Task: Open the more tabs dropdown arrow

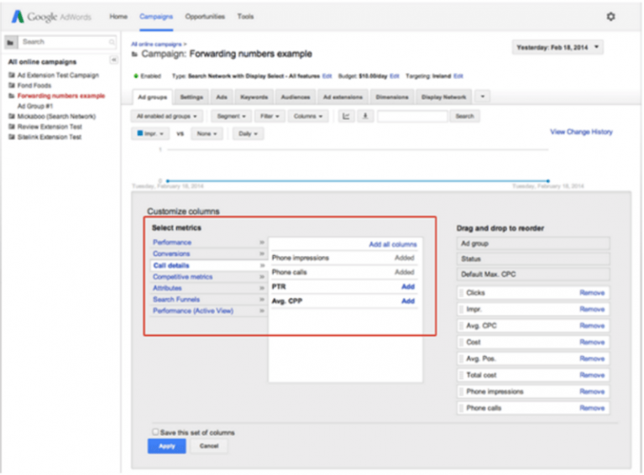Action: coord(483,97)
